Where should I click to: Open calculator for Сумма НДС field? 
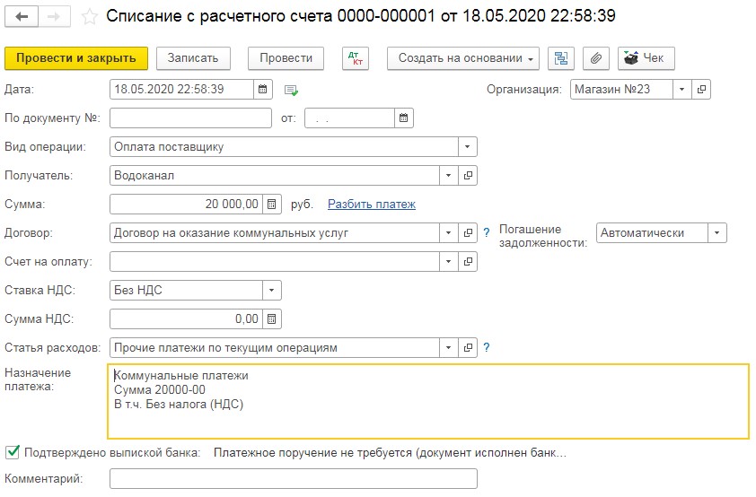pyautogui.click(x=273, y=318)
